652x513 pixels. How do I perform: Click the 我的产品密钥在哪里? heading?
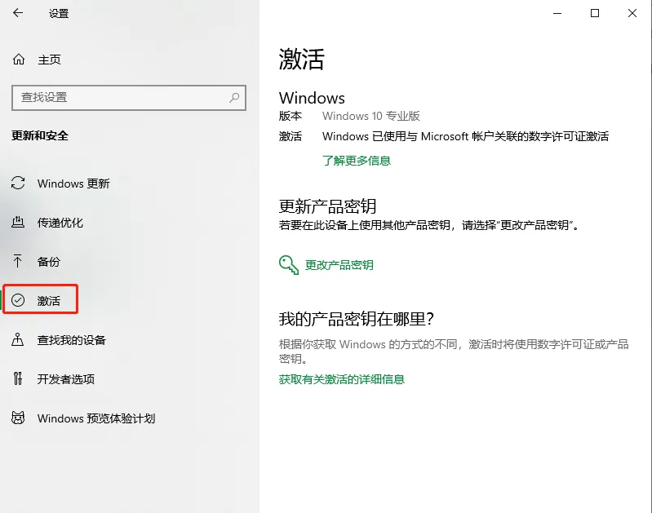(x=357, y=319)
